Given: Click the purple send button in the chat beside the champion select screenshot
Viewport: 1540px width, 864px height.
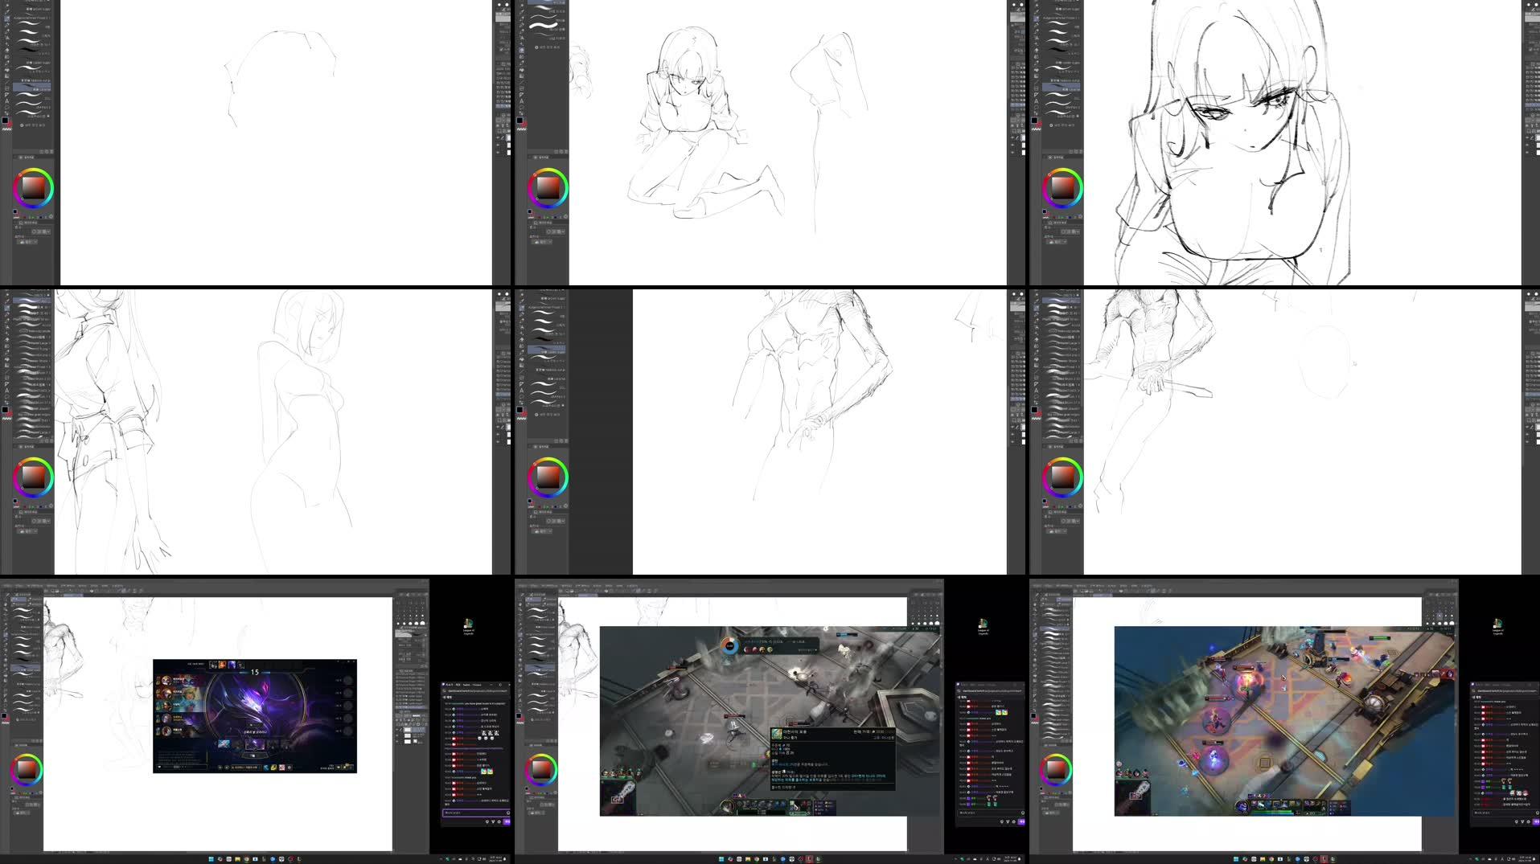Looking at the screenshot, I should [507, 821].
